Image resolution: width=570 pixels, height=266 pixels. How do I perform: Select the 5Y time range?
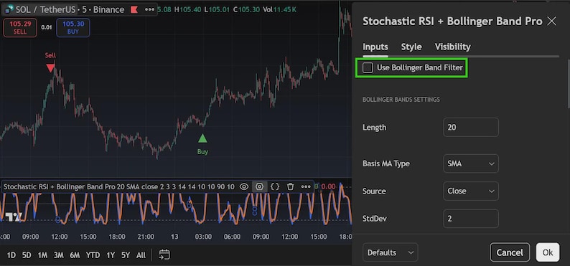coord(126,255)
